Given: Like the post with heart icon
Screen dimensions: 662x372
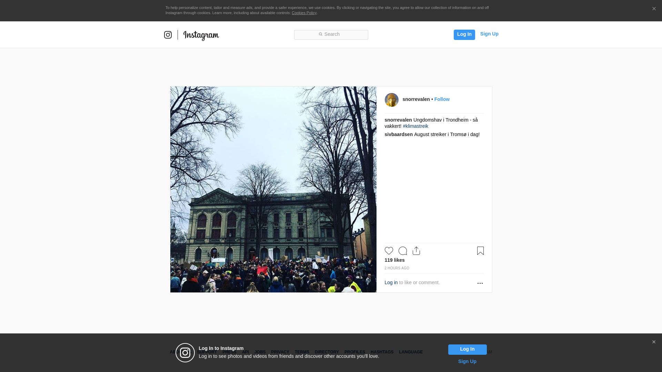Looking at the screenshot, I should tap(389, 251).
